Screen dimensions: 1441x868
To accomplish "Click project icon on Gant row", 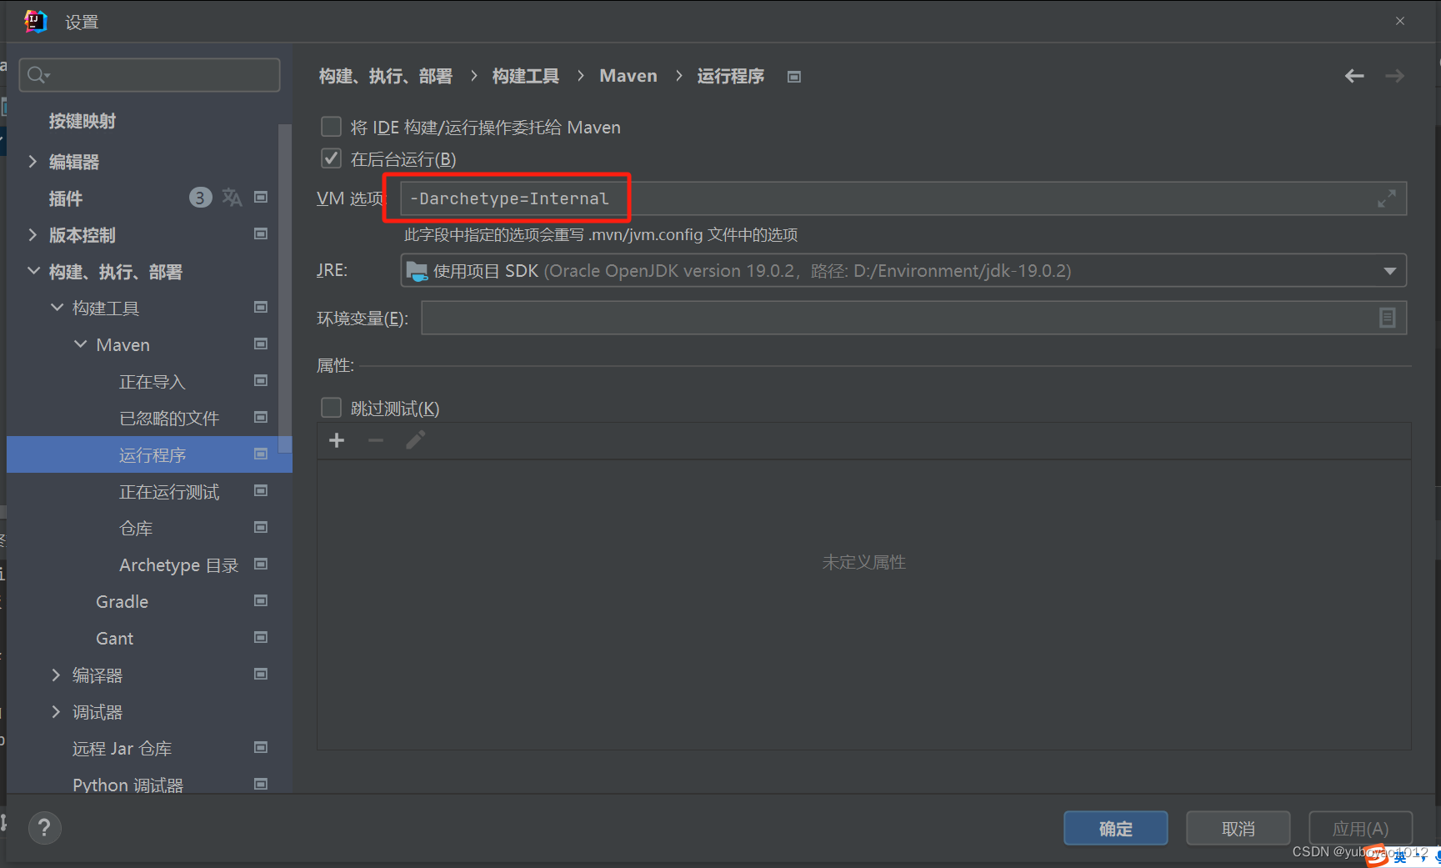I will [261, 638].
